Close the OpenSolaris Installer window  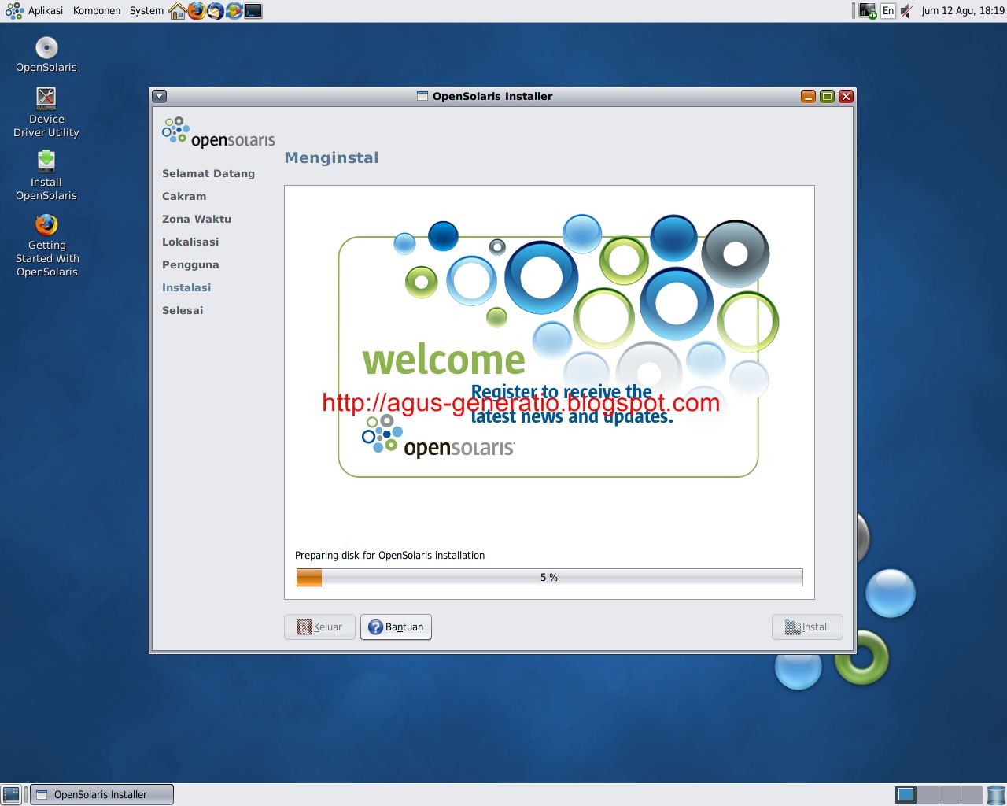tap(846, 97)
